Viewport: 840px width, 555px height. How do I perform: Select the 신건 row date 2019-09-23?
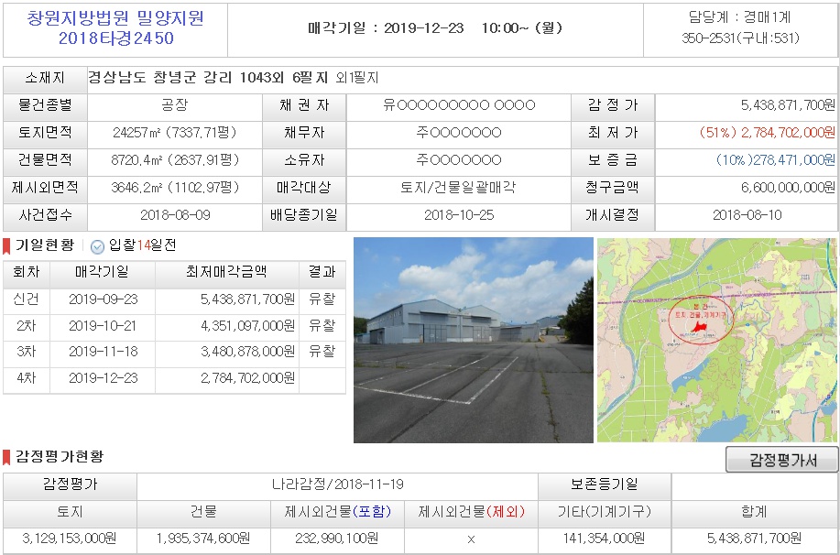pos(103,299)
